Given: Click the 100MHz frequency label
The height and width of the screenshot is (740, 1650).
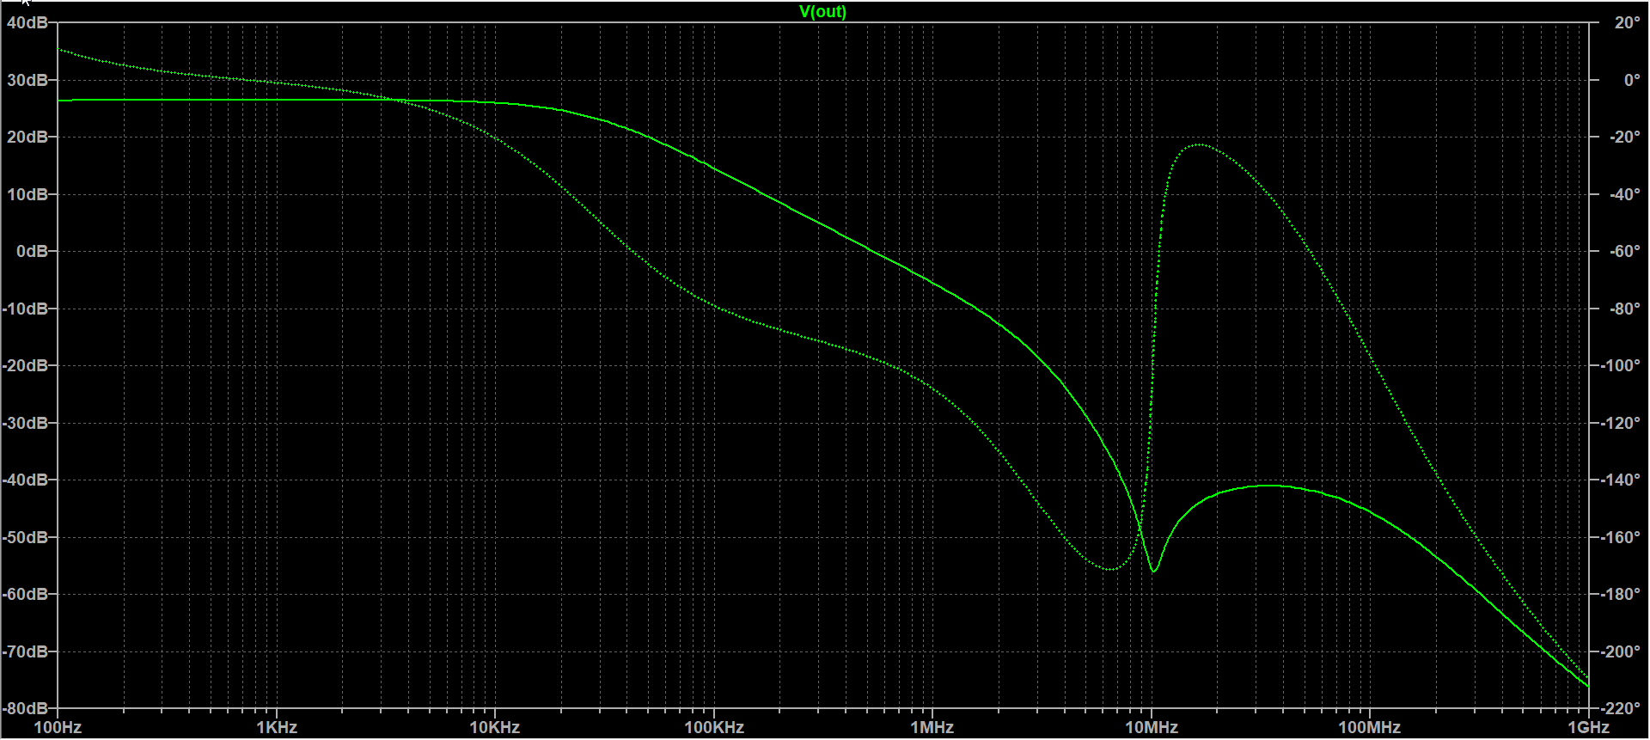Looking at the screenshot, I should point(1370,727).
